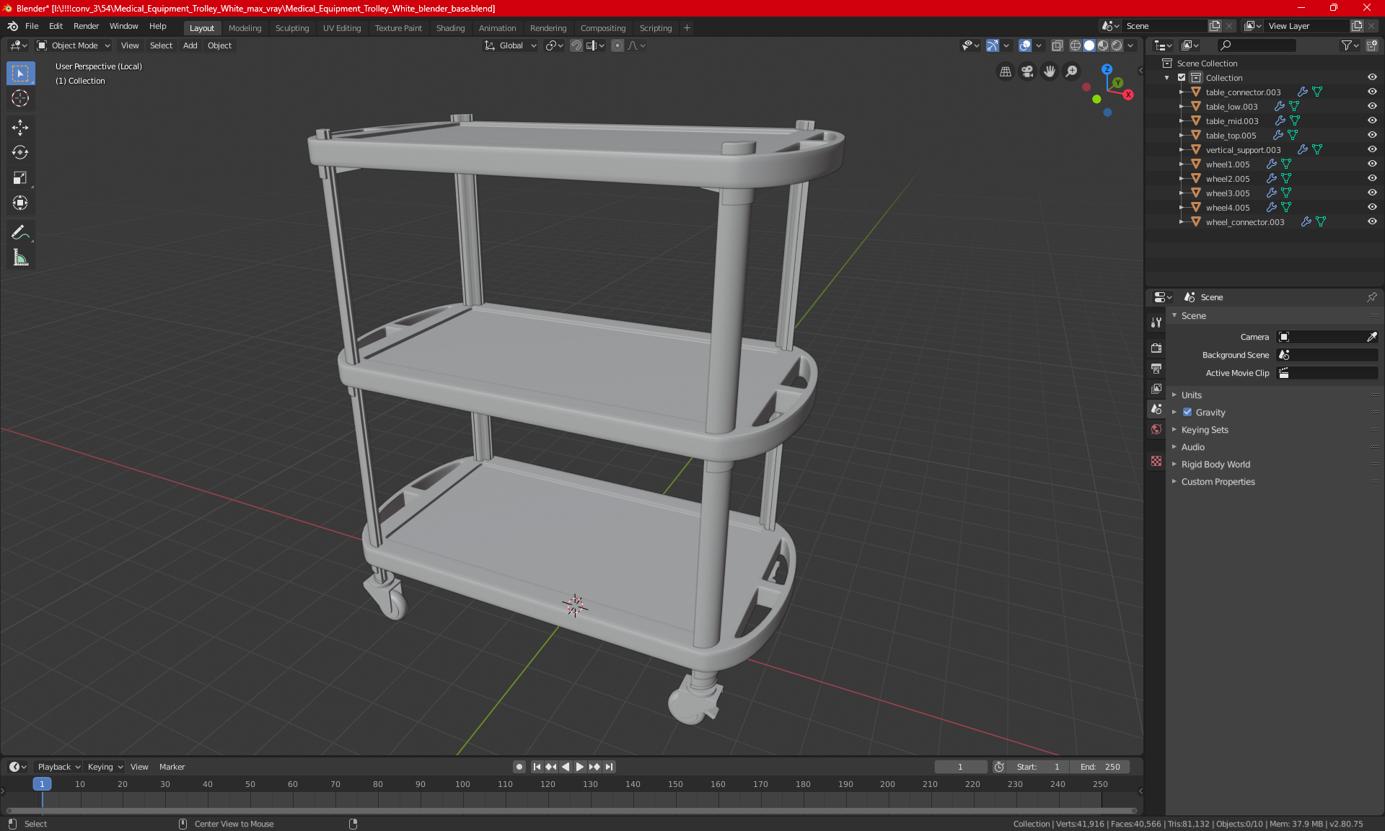Image resolution: width=1385 pixels, height=831 pixels.
Task: Open Global transform orientation dropdown
Action: 510,45
